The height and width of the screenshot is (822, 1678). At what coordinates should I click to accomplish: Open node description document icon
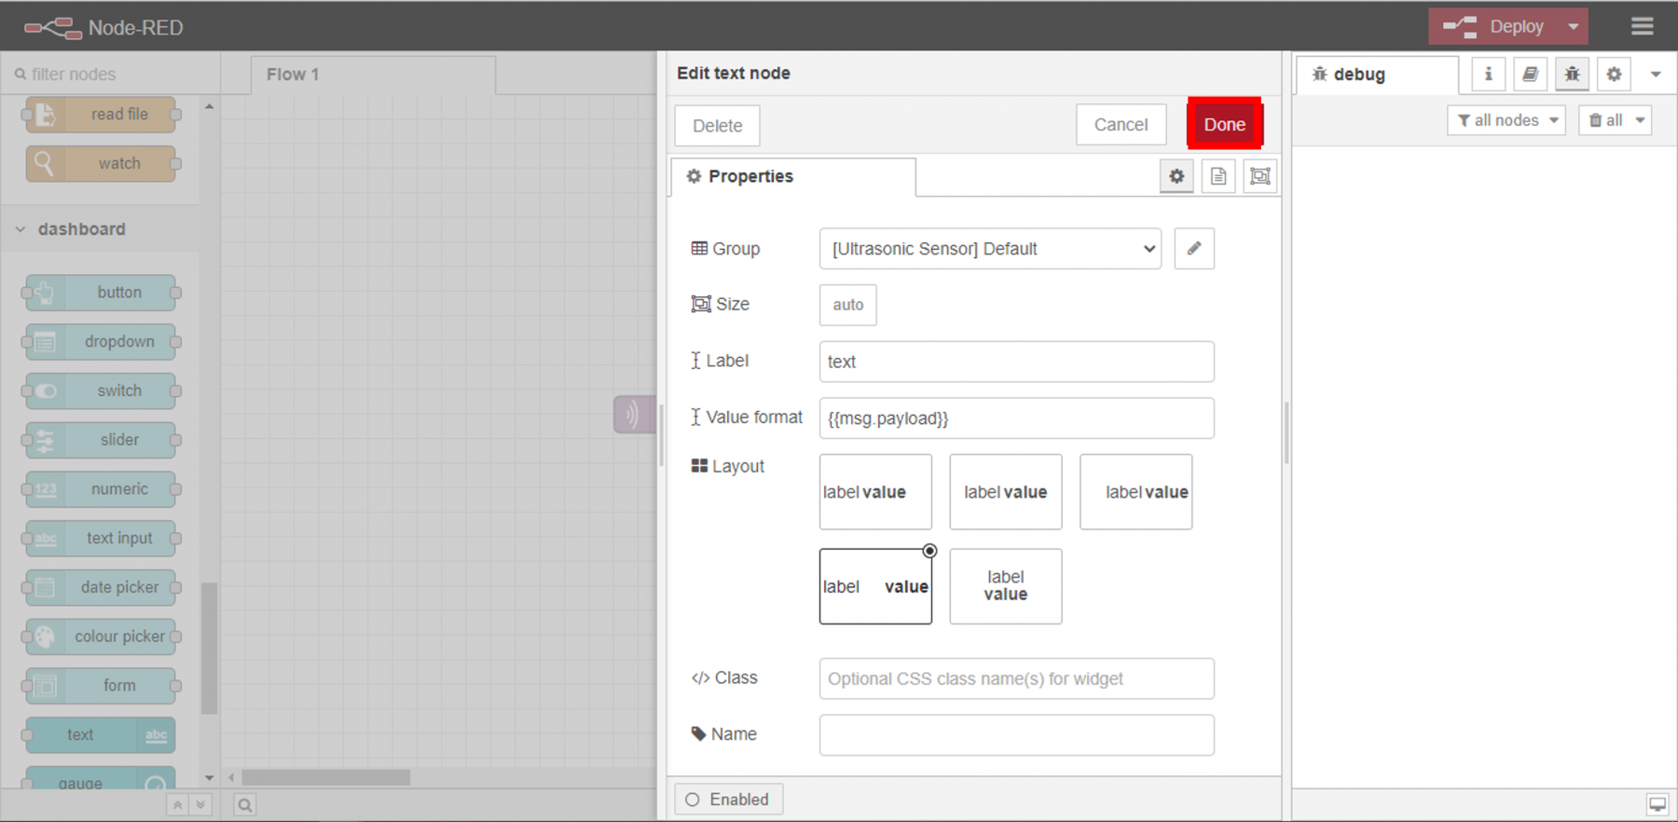1218,176
